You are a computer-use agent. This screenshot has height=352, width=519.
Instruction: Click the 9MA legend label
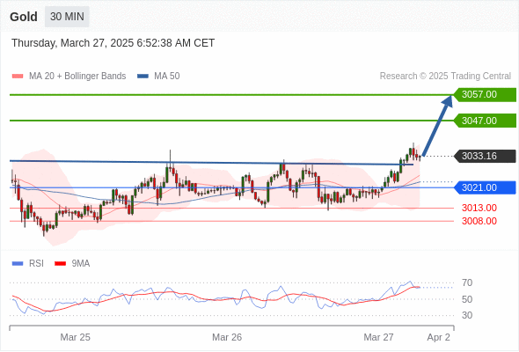tap(81, 264)
